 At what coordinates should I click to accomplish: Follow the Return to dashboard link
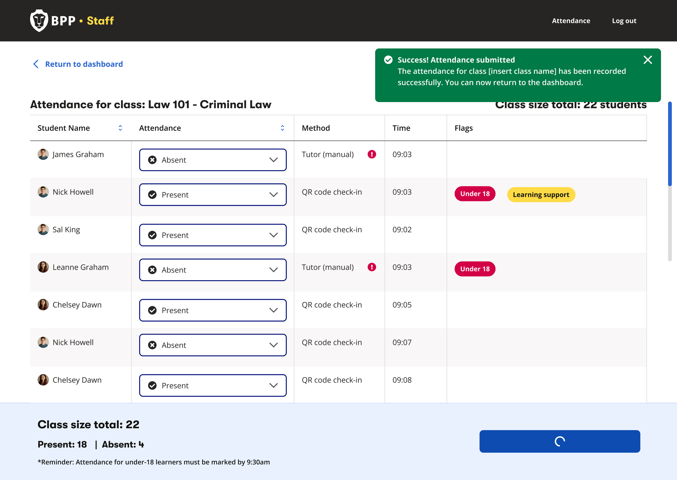[78, 64]
